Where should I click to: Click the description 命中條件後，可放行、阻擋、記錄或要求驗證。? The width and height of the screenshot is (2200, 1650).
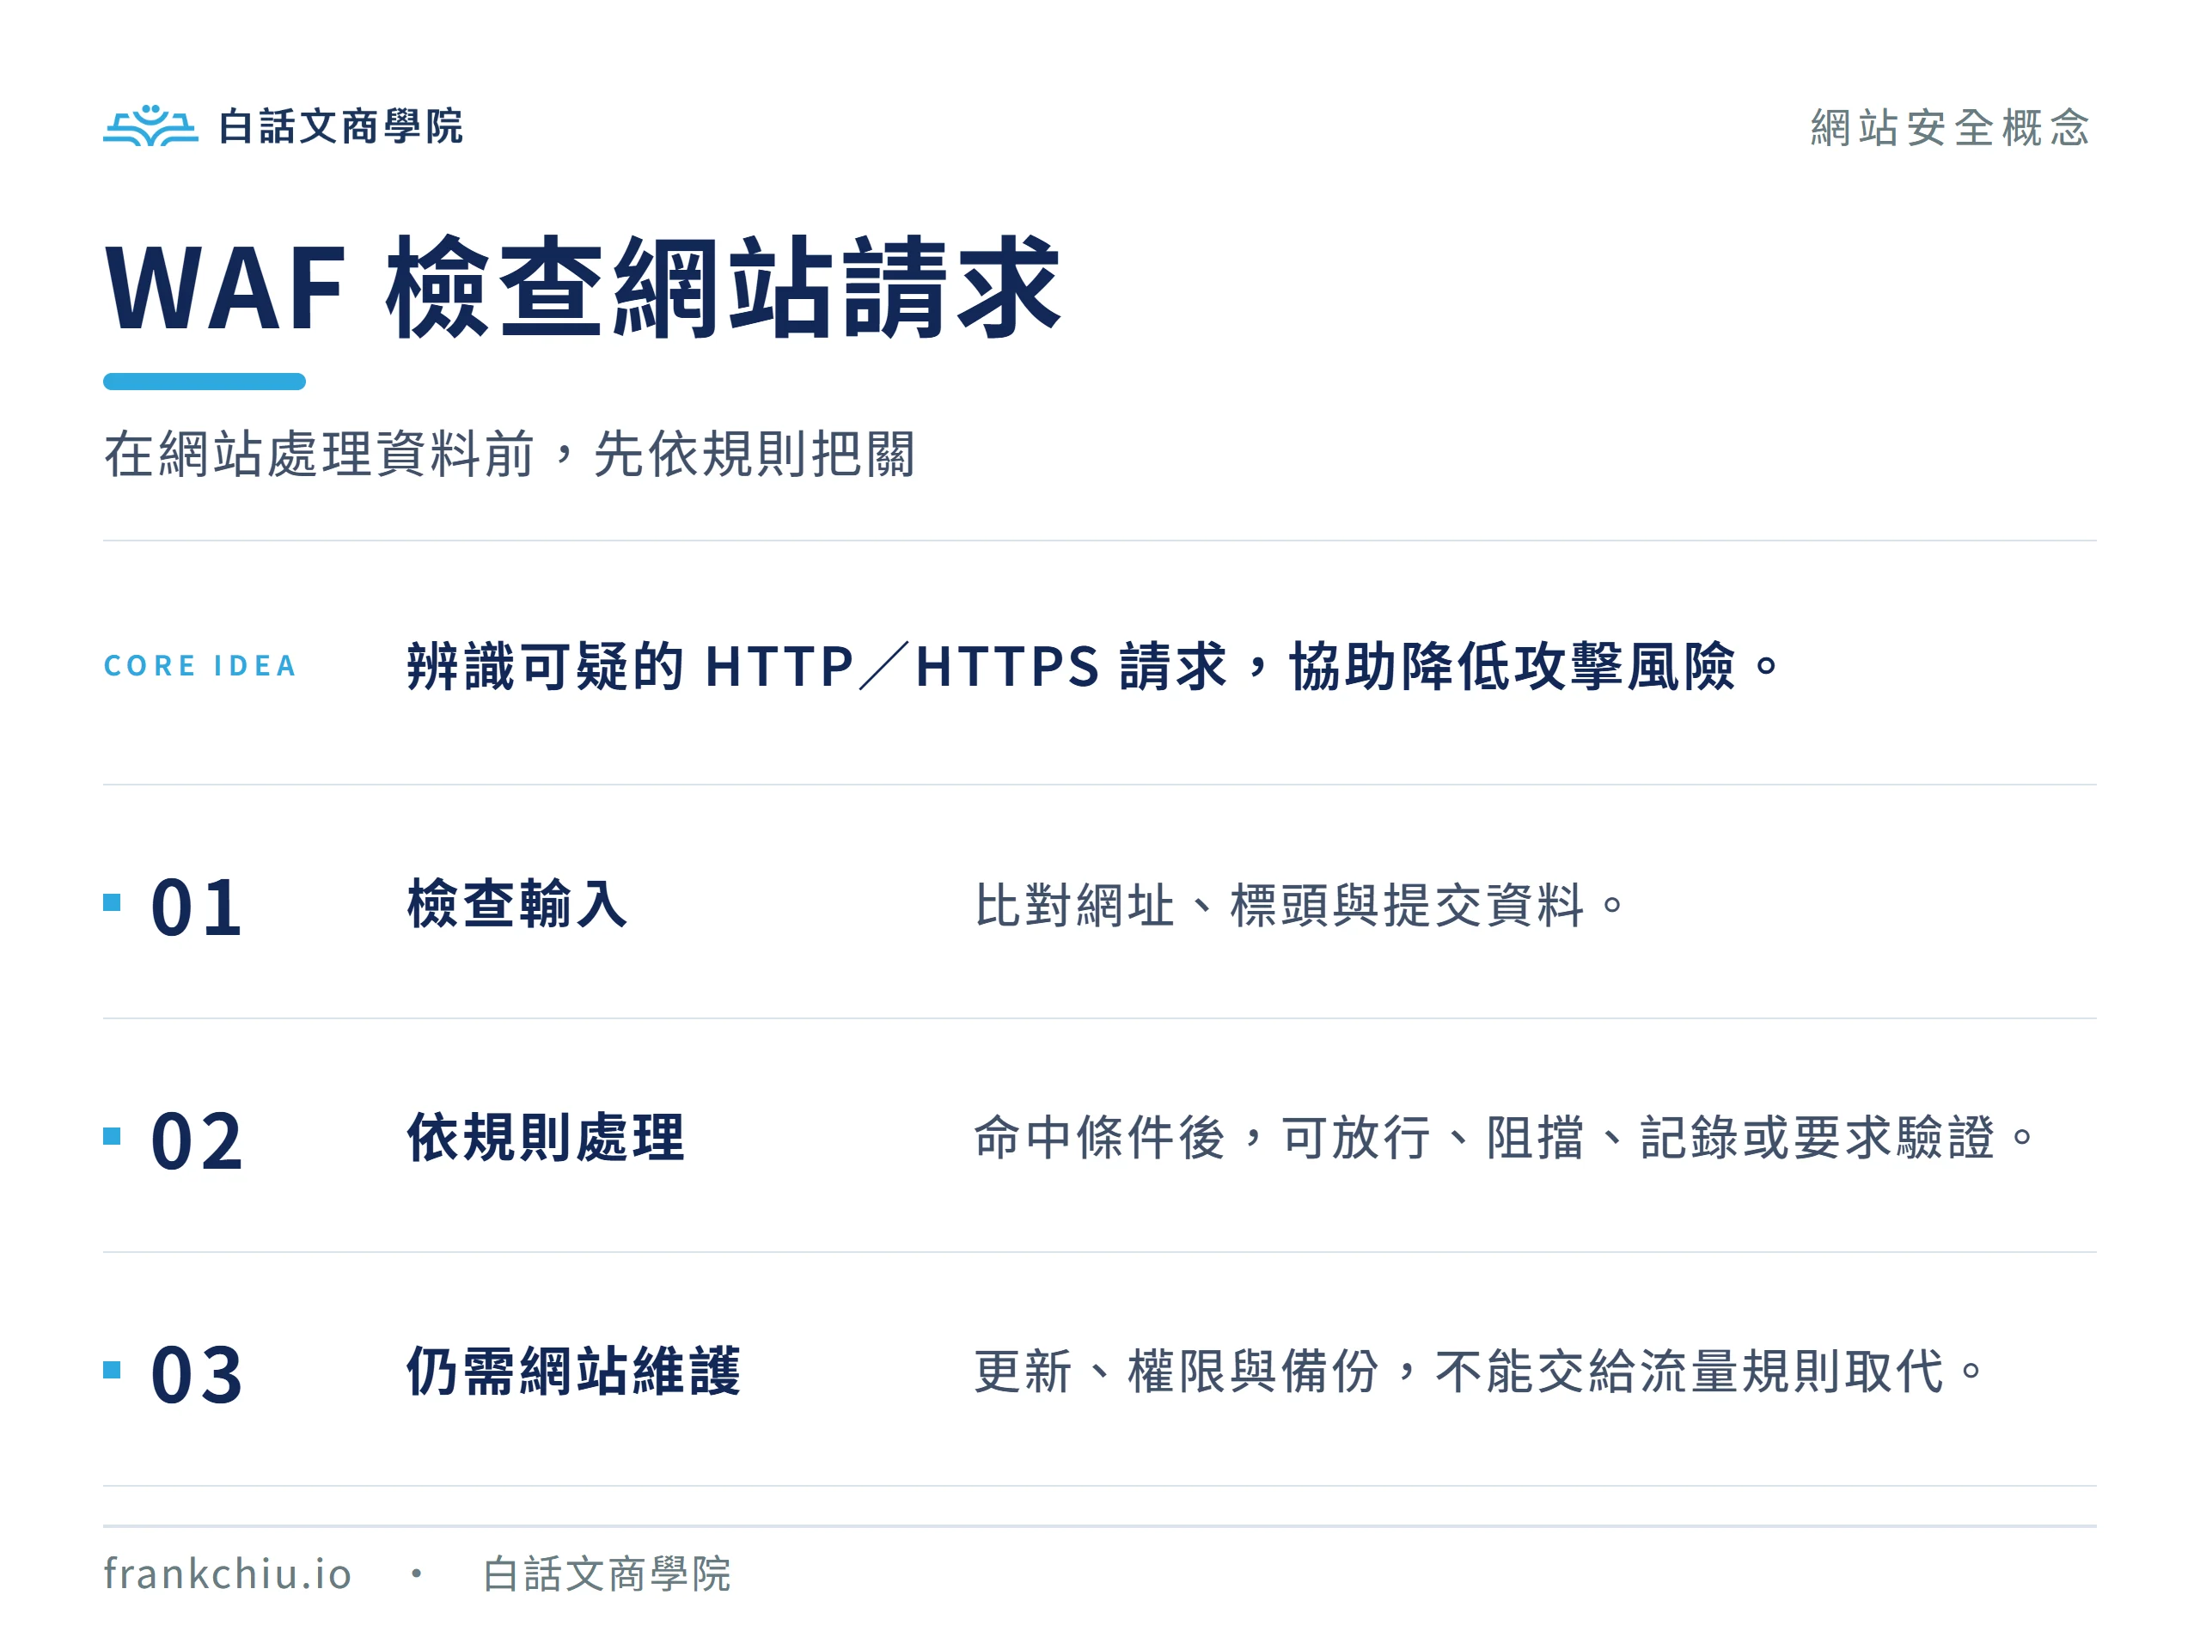click(1505, 1138)
